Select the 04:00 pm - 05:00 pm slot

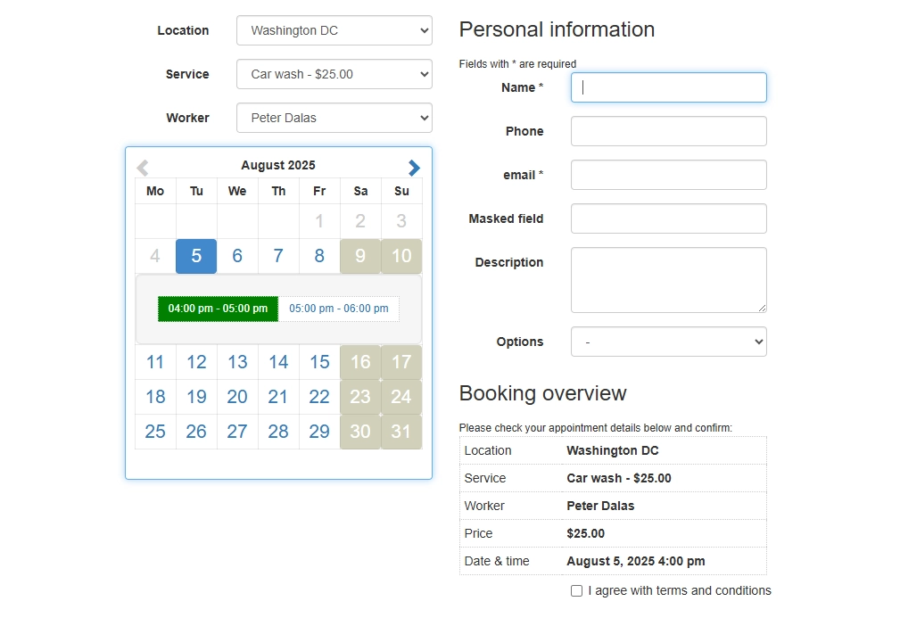(x=219, y=309)
